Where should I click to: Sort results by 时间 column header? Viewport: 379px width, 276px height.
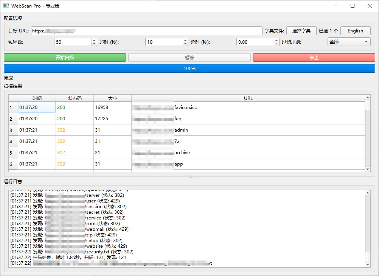(37, 98)
